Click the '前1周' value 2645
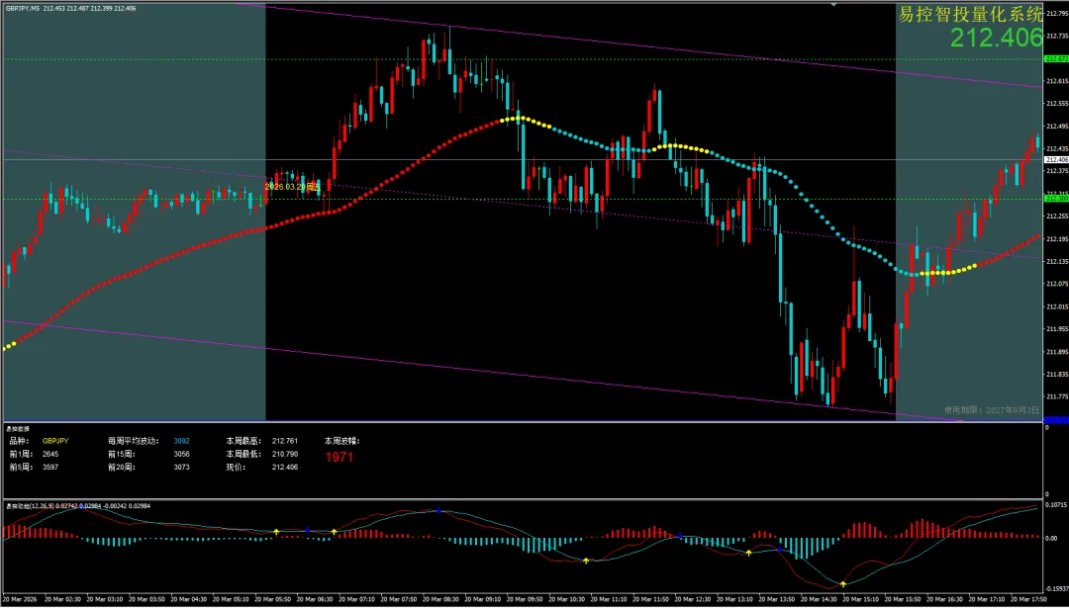This screenshot has width=1069, height=608. click(50, 454)
